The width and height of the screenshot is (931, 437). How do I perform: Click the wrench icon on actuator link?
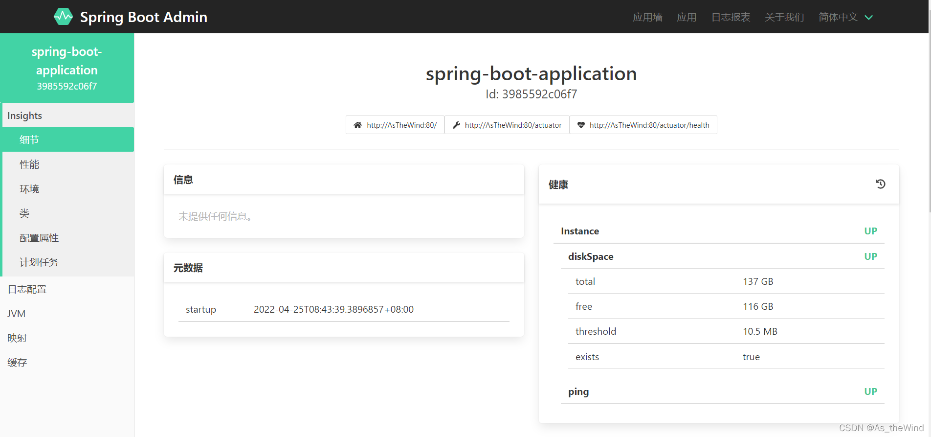tap(456, 125)
